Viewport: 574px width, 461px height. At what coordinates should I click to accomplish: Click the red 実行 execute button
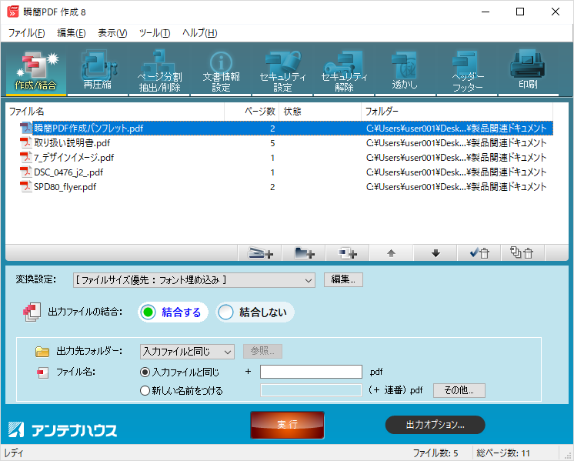[287, 425]
